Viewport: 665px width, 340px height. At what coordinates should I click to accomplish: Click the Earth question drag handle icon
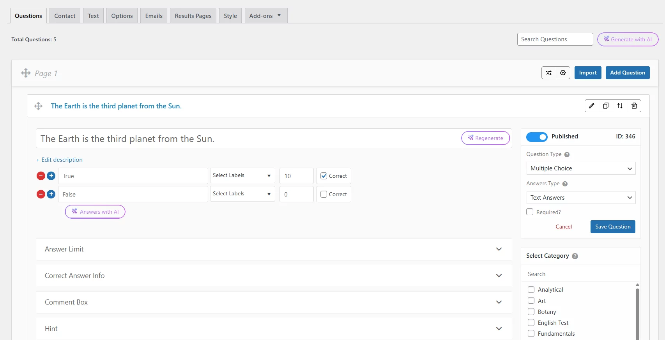click(x=38, y=106)
